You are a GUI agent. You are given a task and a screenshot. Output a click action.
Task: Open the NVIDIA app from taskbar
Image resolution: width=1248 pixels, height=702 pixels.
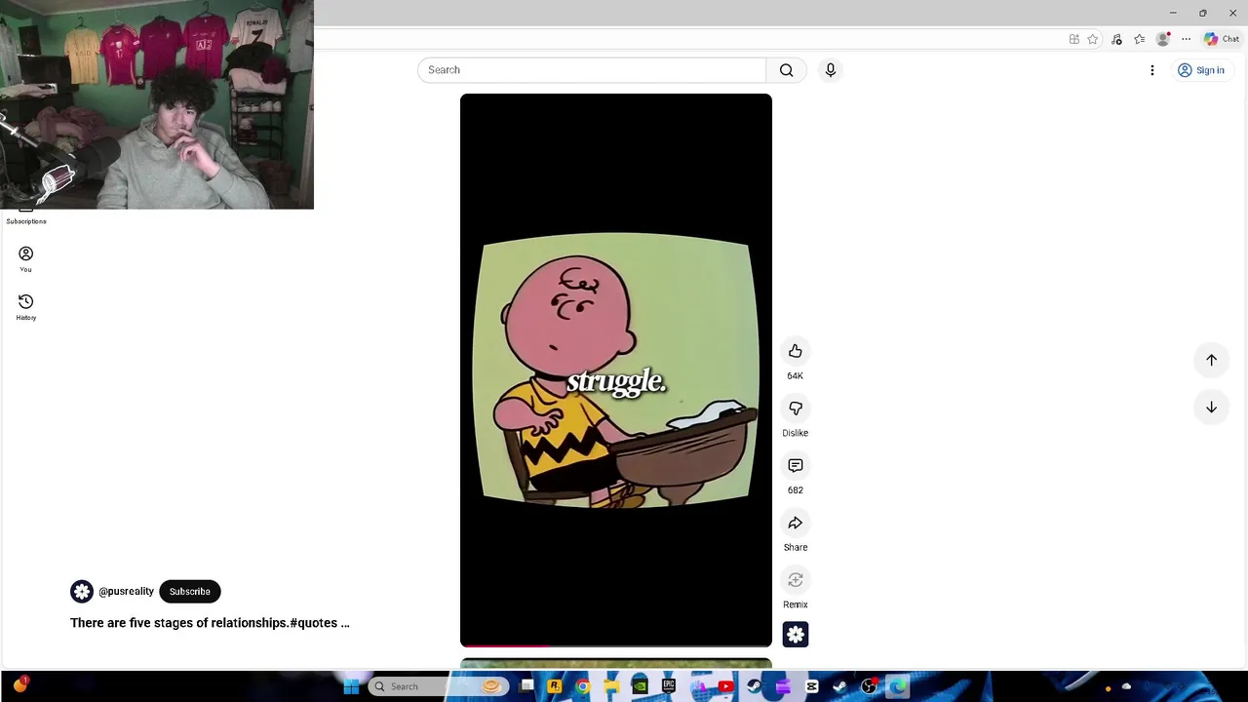coord(640,686)
